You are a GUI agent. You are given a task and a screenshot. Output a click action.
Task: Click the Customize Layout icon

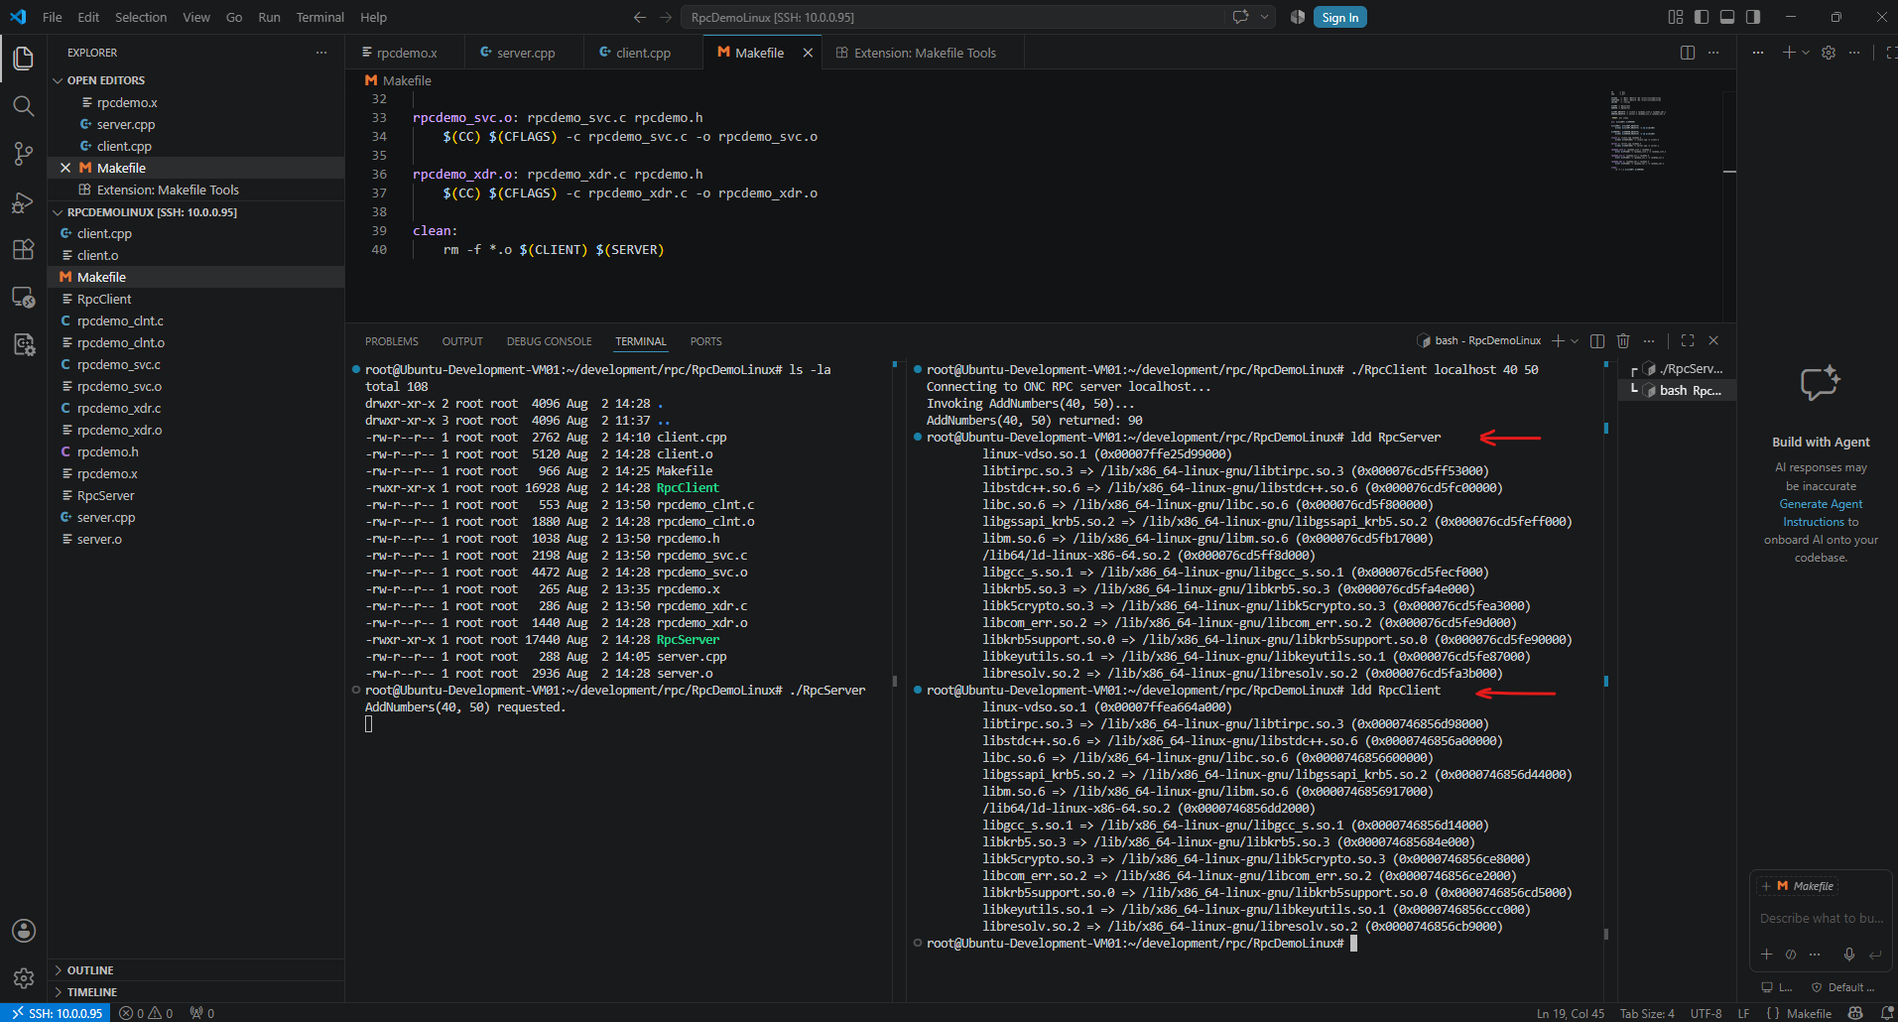point(1676,17)
